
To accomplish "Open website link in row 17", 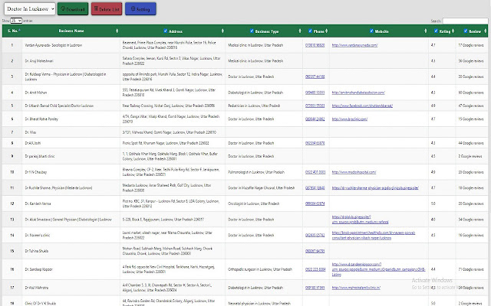I will click(x=356, y=288).
